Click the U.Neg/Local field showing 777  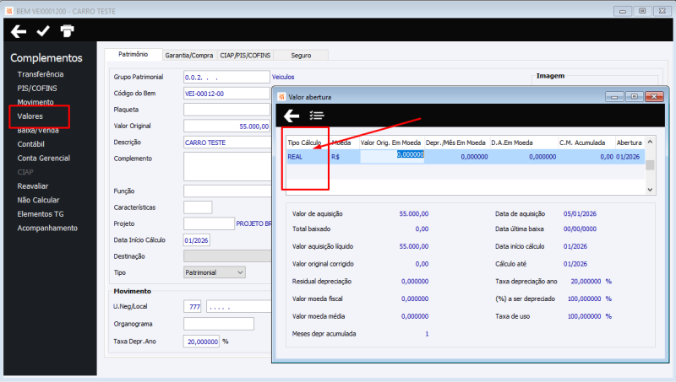point(193,307)
